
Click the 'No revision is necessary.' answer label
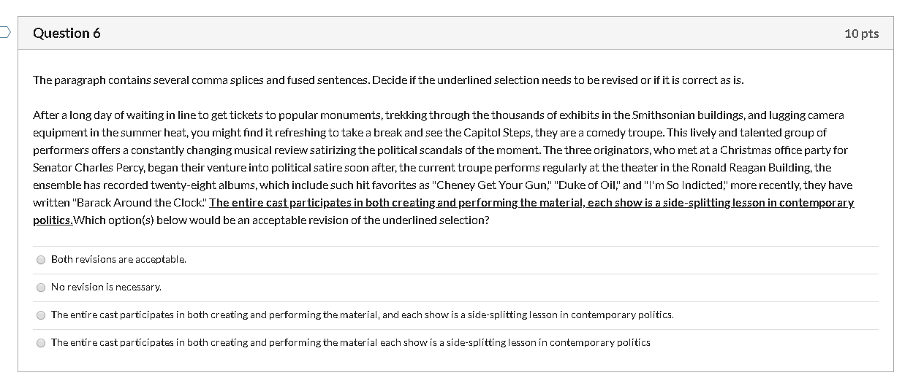106,287
